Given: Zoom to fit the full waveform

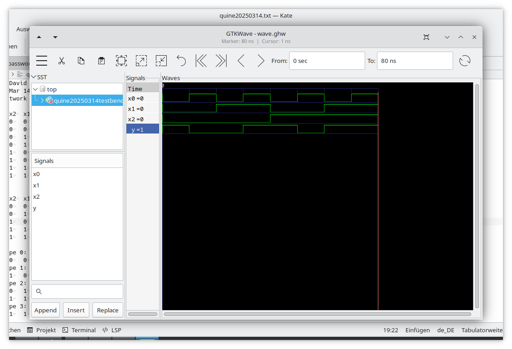Looking at the screenshot, I should 121,60.
